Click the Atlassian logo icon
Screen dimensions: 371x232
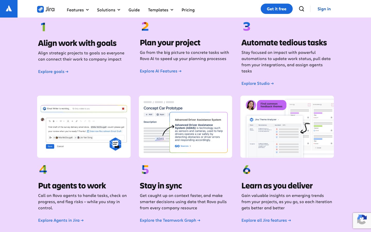(9, 9)
